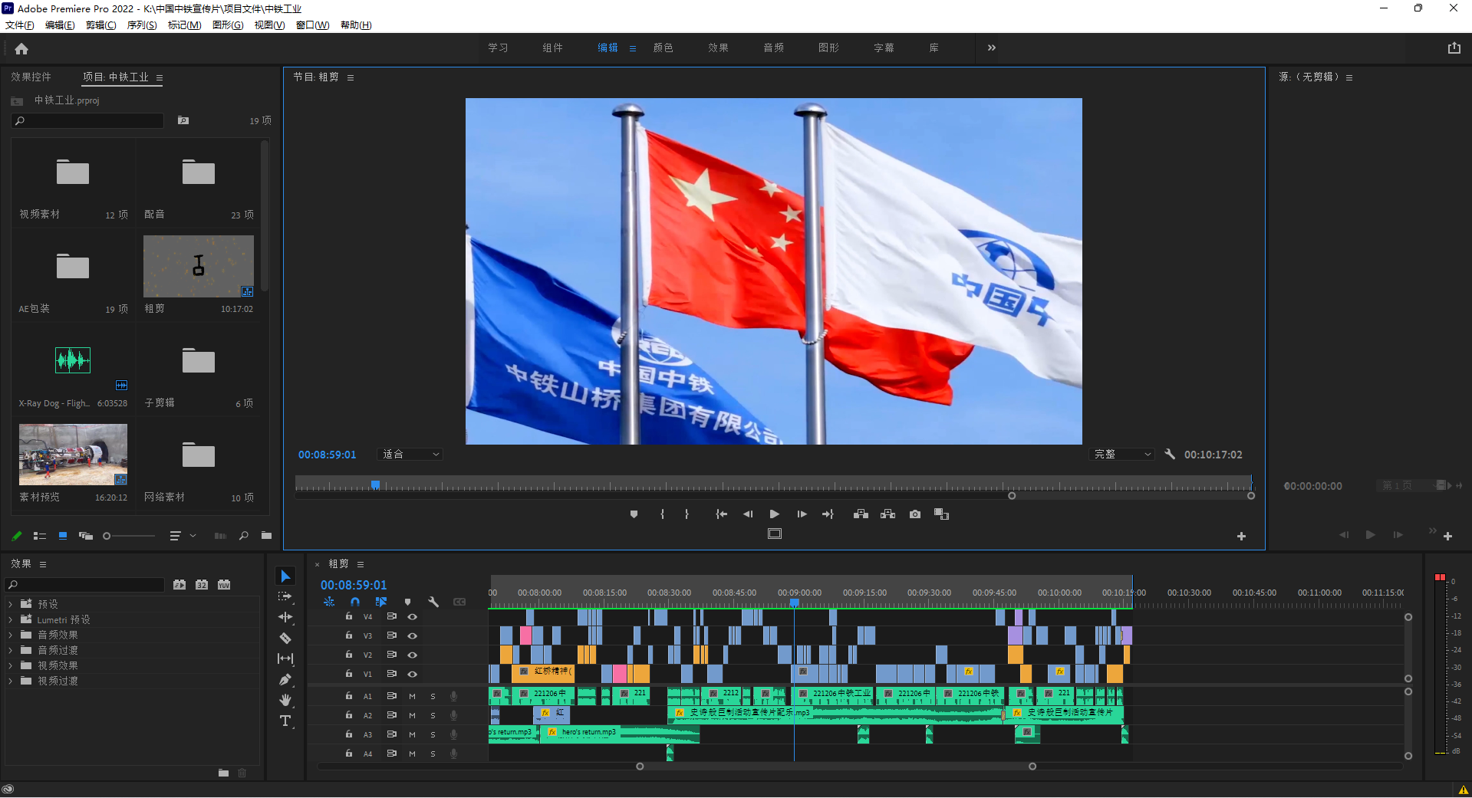Show more workspaces overflow chevrons
Screen dimensions: 1472x798
click(992, 48)
